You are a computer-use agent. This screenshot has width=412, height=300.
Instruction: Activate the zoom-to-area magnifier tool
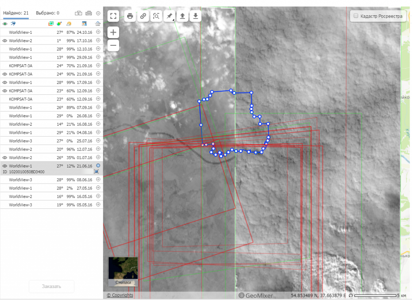pyautogui.click(x=156, y=16)
